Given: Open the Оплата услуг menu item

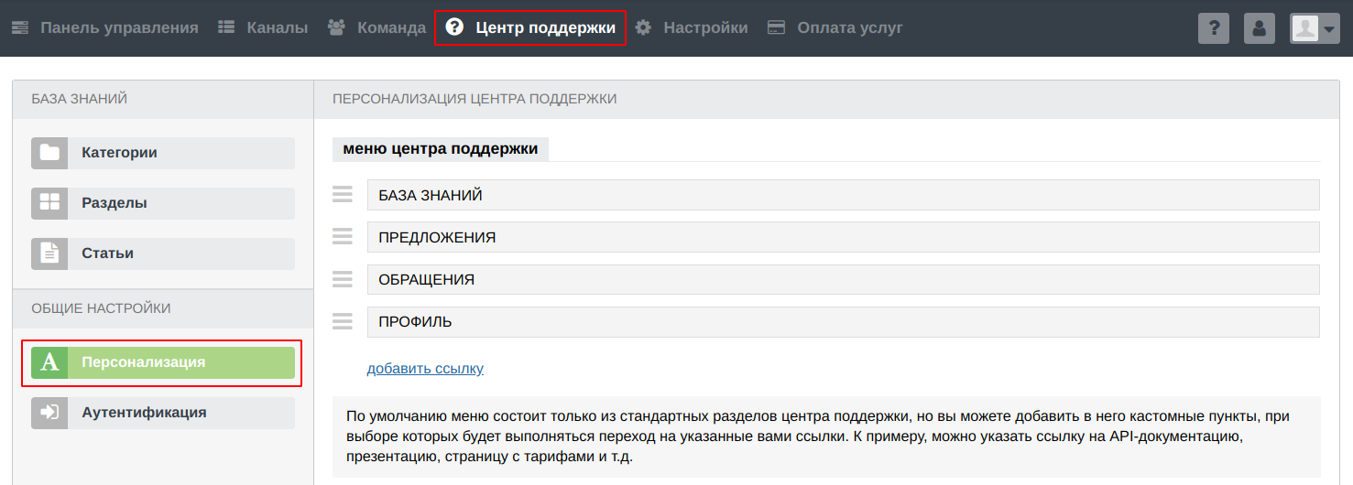Looking at the screenshot, I should (x=835, y=27).
